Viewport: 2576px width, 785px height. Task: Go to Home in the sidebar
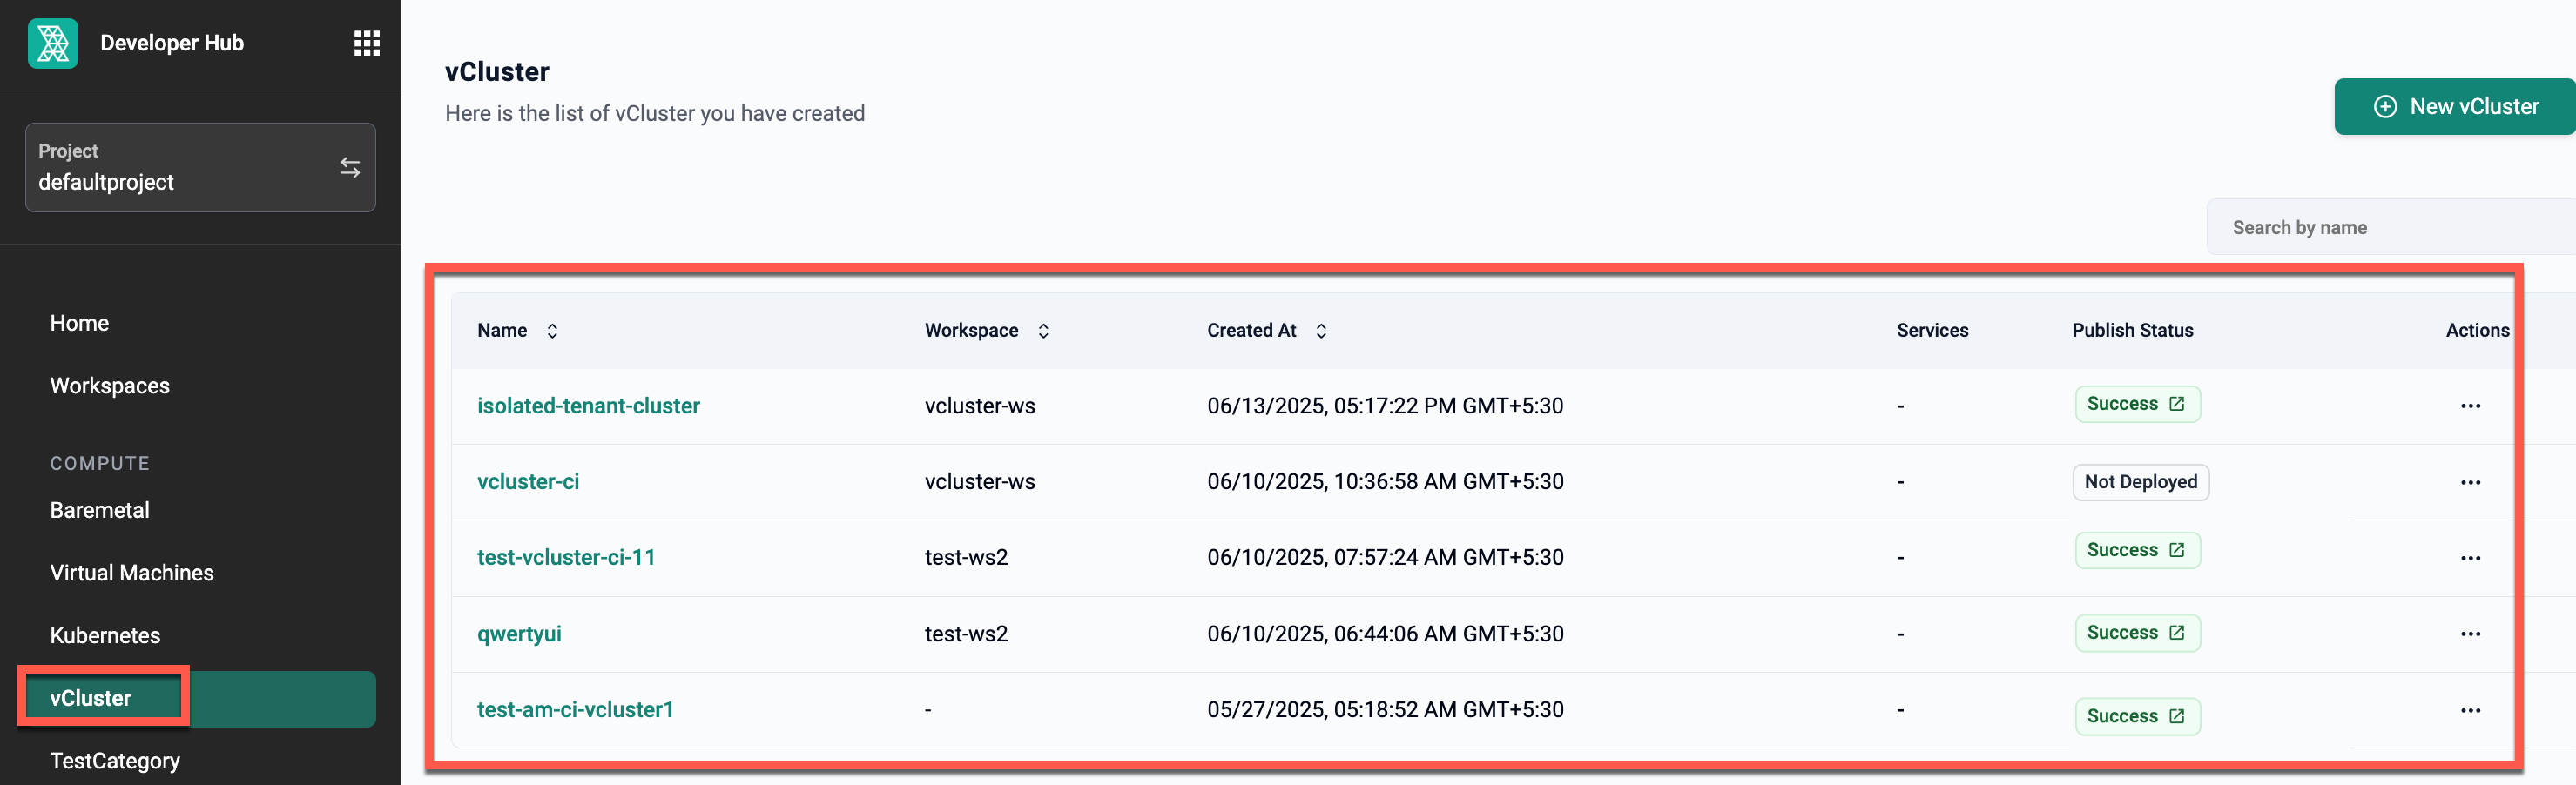click(80, 324)
